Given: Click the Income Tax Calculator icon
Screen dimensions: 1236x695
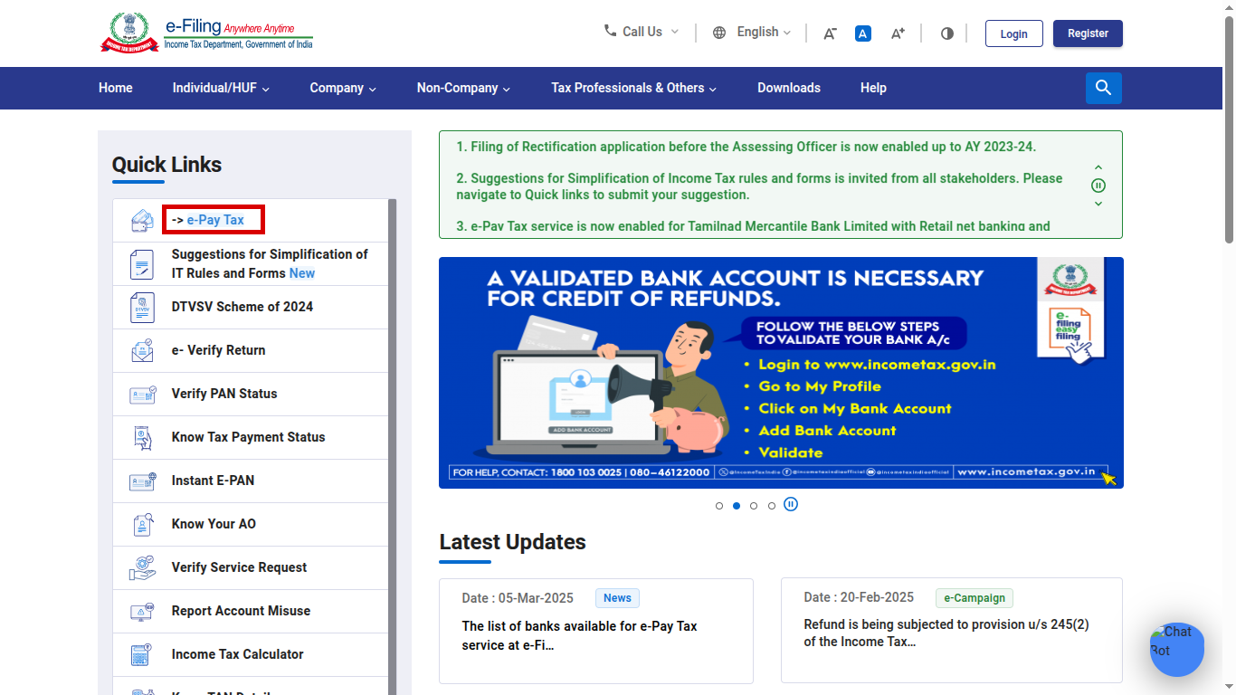Looking at the screenshot, I should click(x=142, y=654).
